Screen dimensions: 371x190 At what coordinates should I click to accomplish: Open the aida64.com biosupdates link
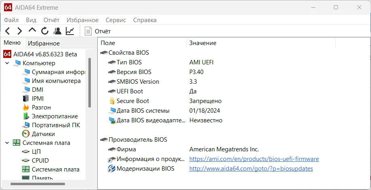coord(251,169)
